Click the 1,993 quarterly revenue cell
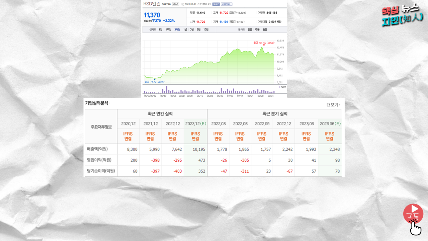 tap(310, 149)
